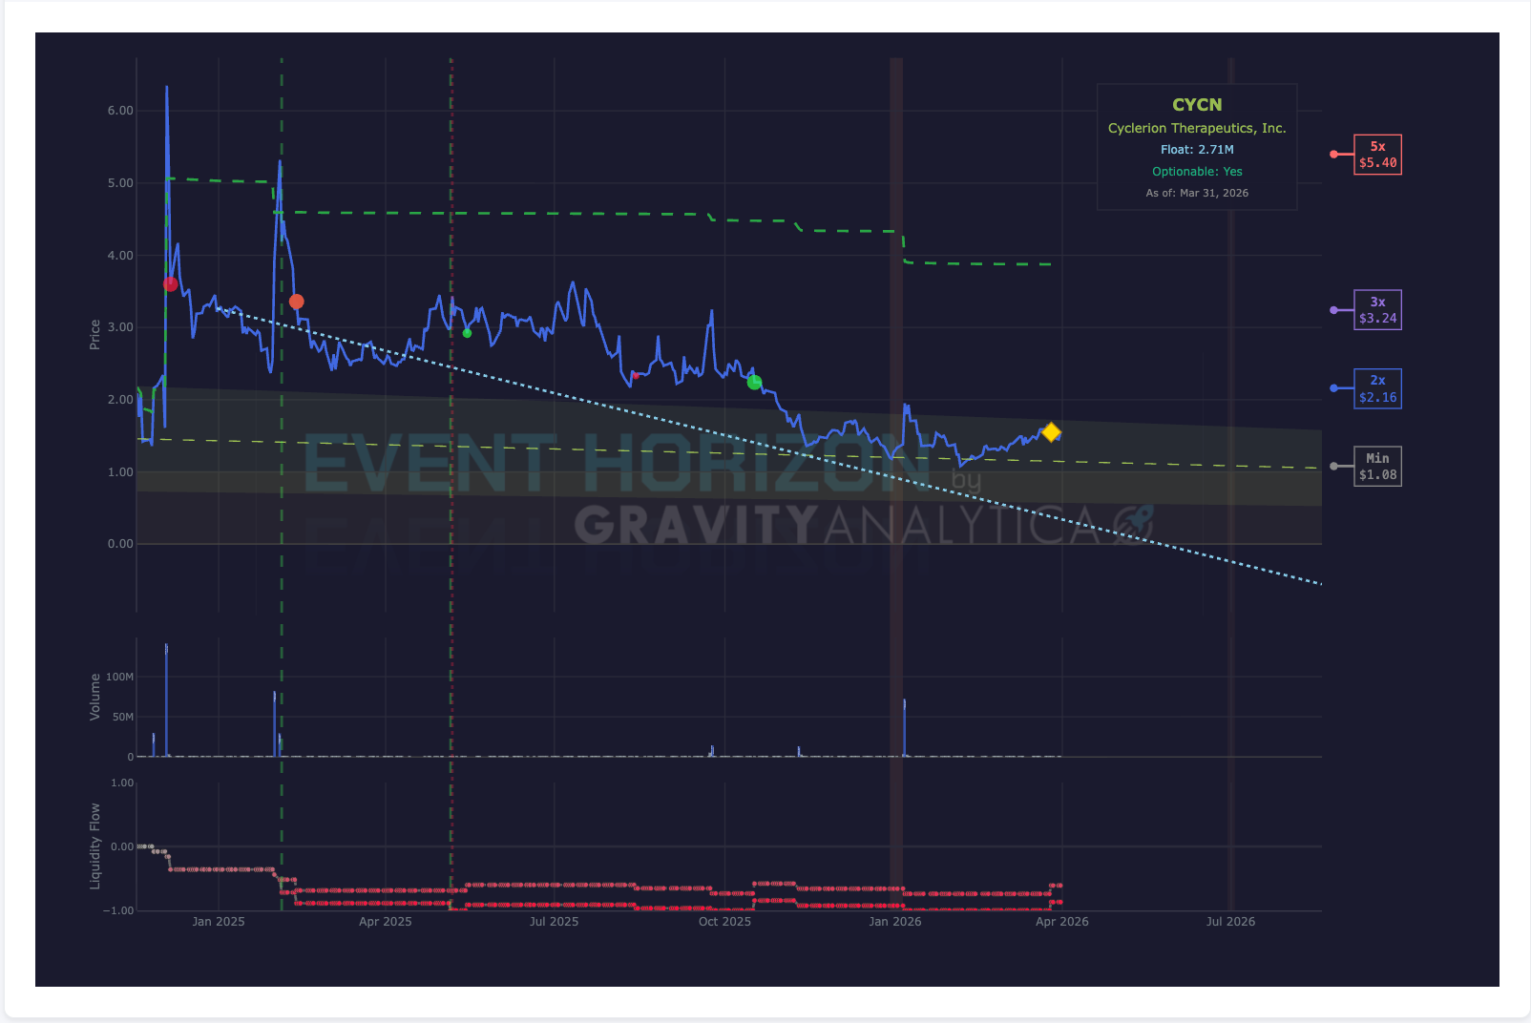Viewport: 1531px width, 1023px height.
Task: Click the Jul 2026 x-axis label
Action: (x=1231, y=922)
